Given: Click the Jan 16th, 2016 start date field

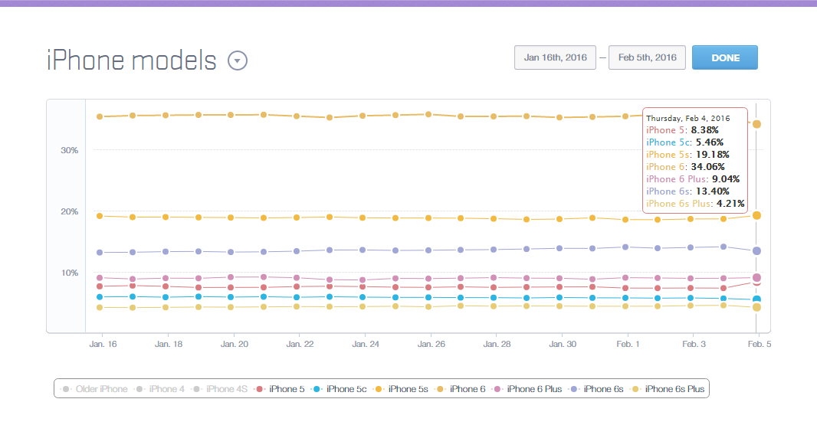Looking at the screenshot, I should [555, 57].
